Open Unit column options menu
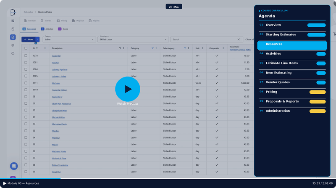The height and width of the screenshot is (188, 336). (202, 48)
